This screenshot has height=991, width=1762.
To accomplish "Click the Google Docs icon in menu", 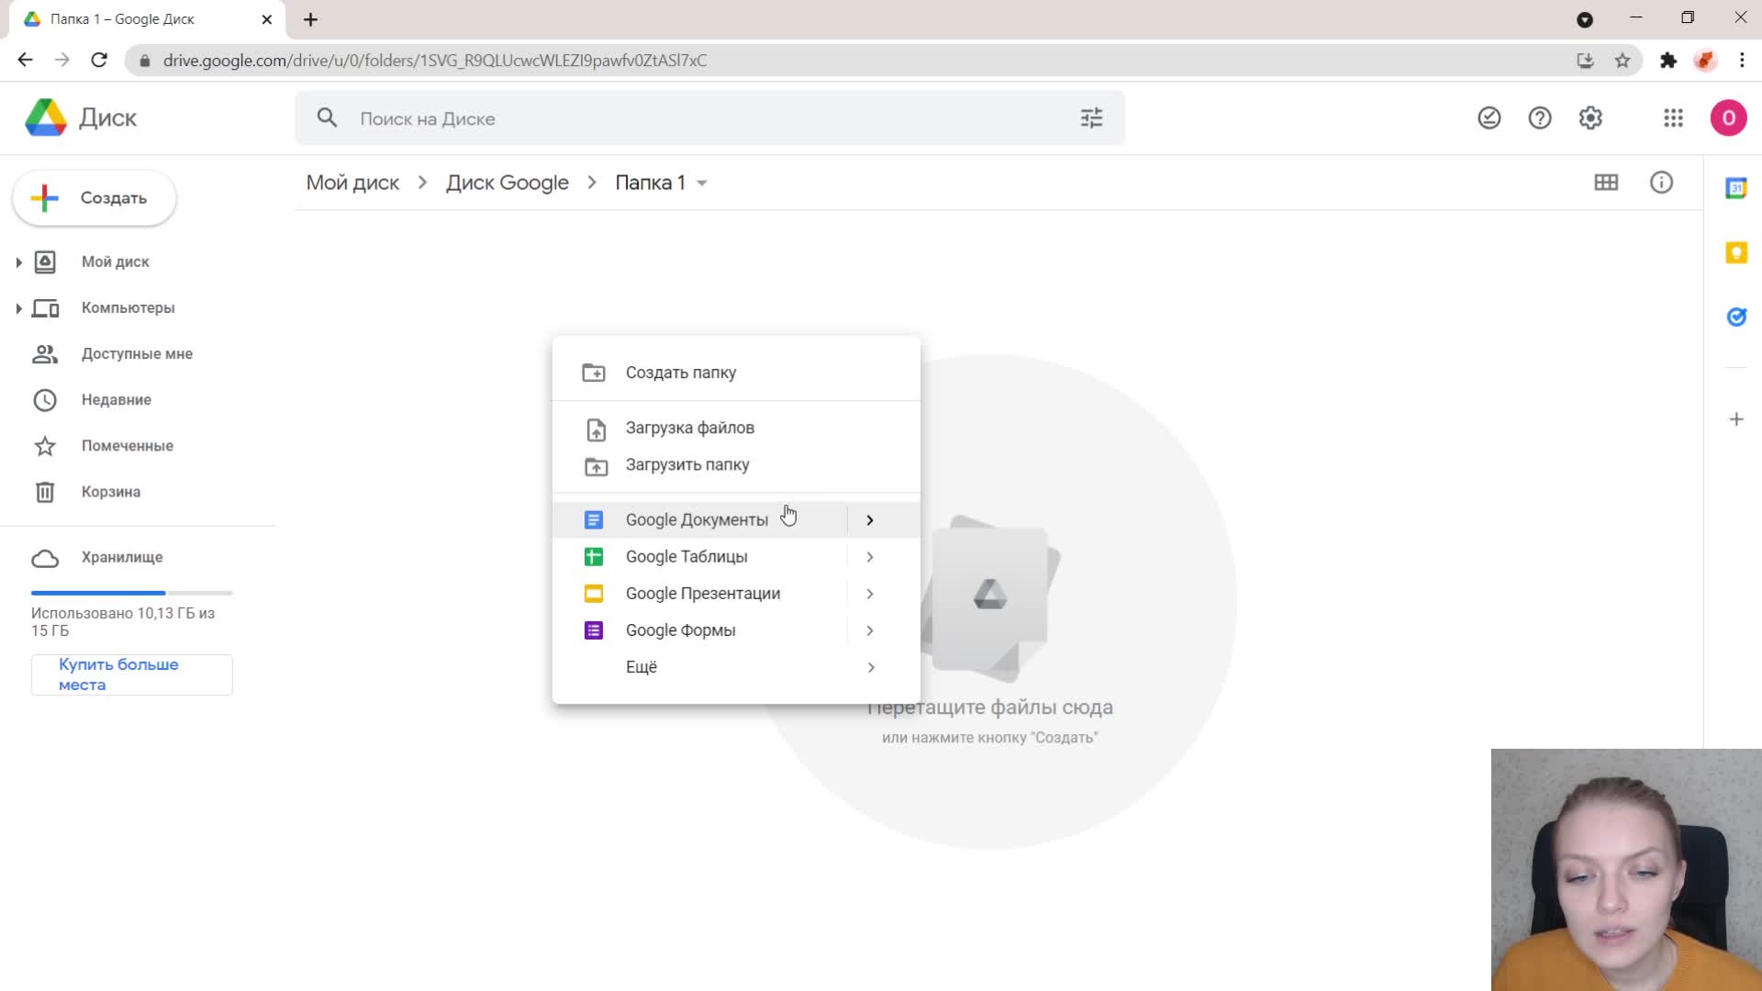I will click(594, 520).
